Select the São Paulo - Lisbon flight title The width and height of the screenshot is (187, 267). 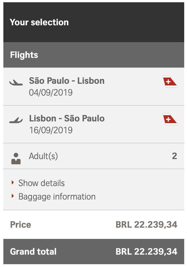click(67, 81)
